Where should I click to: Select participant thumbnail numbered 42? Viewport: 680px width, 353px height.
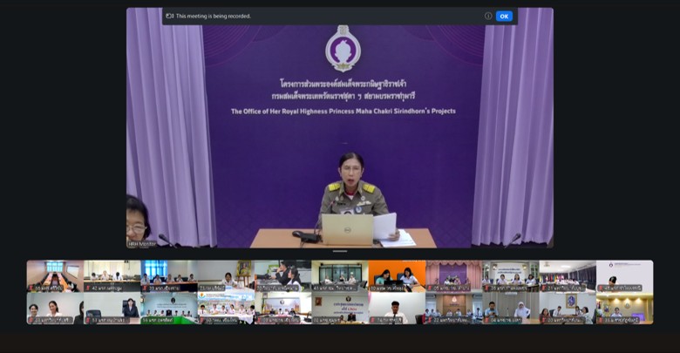click(112, 275)
